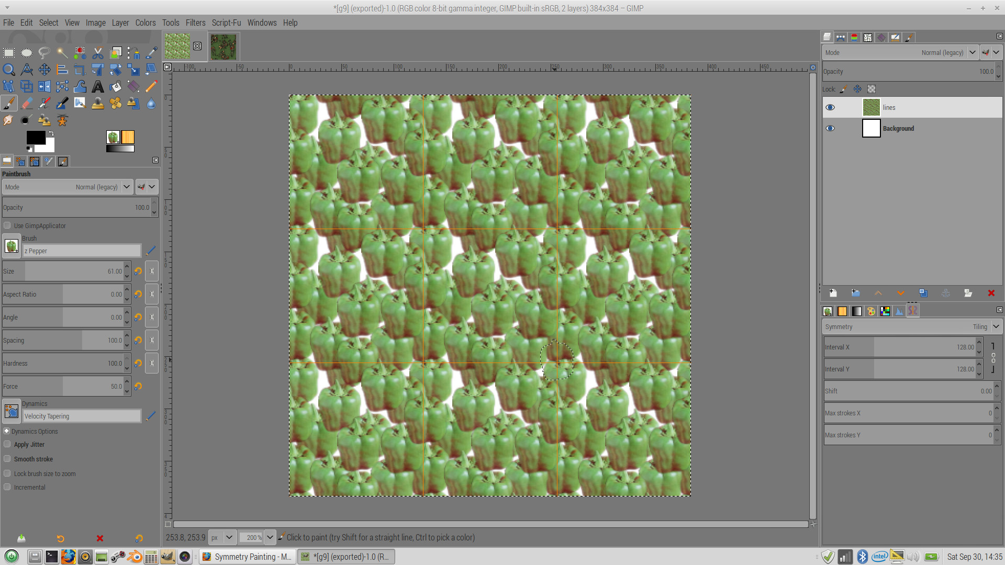Open the Filters menu
The image size is (1005, 565).
tap(195, 22)
